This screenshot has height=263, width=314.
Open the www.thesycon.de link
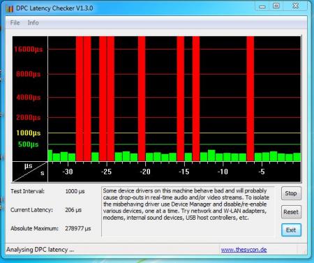tap(244, 250)
